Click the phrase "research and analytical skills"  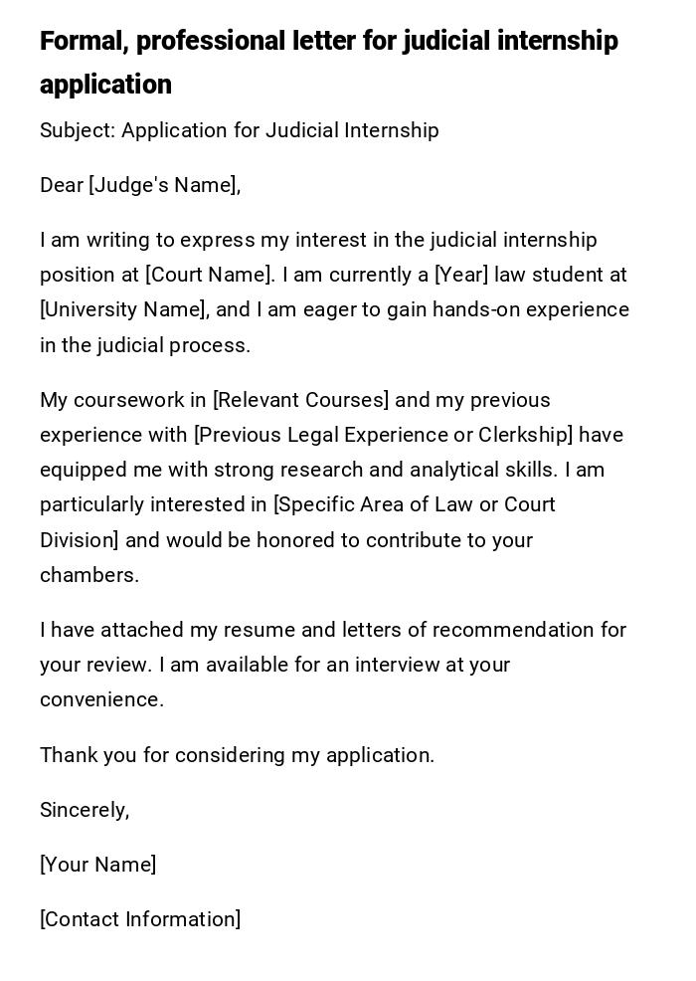click(428, 470)
